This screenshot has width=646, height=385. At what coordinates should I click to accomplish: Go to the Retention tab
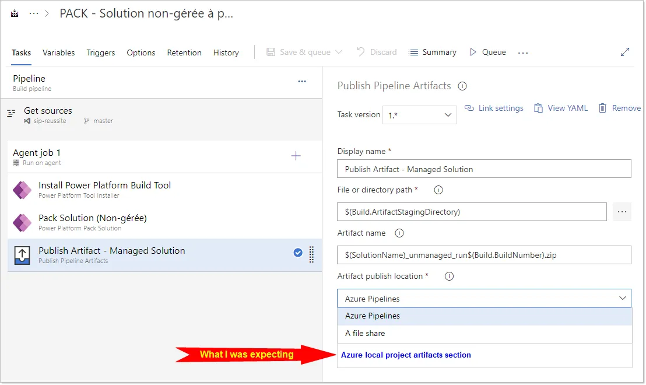(184, 52)
